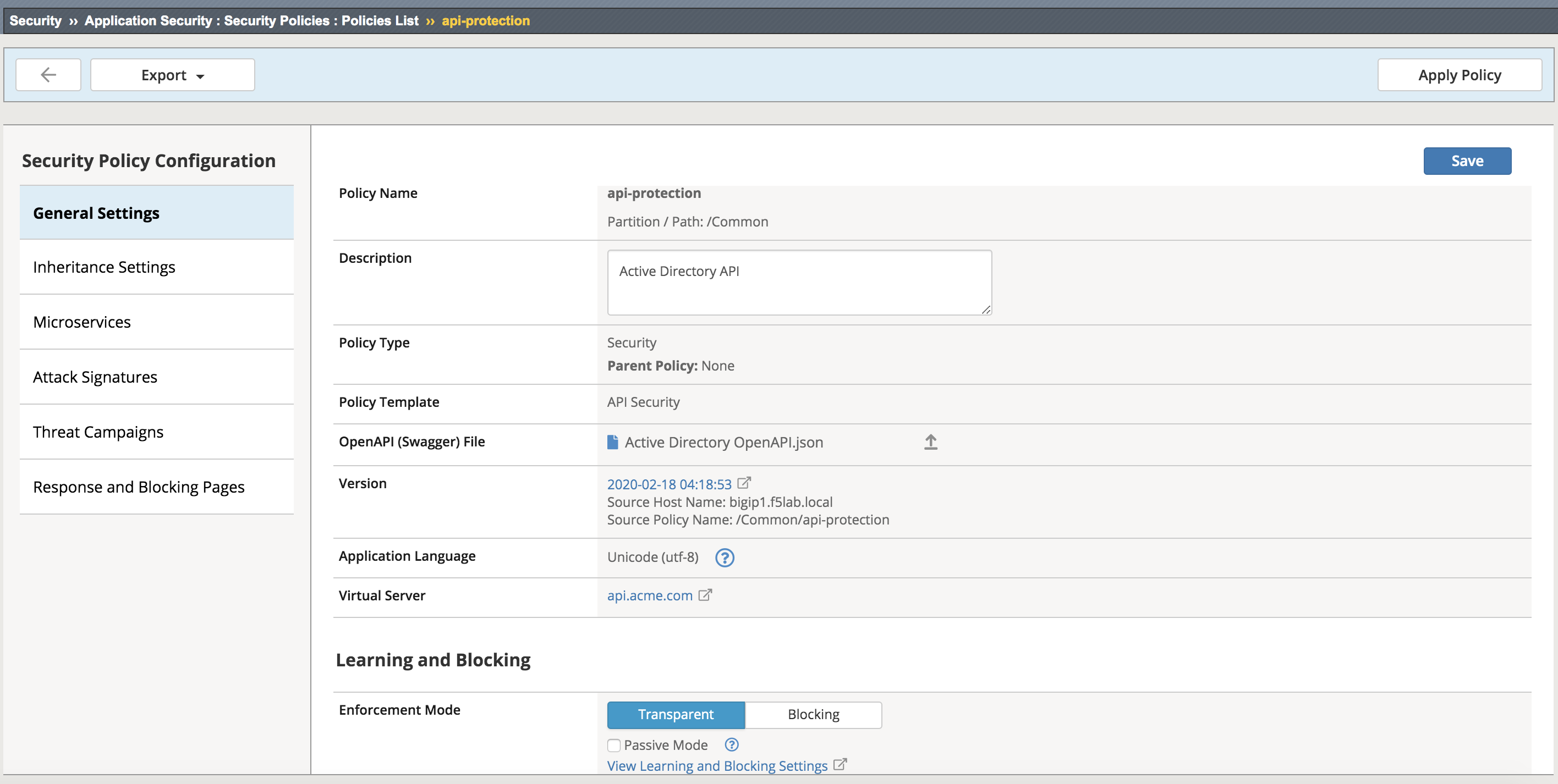Open Active Directory OpenAPI.json file name
This screenshot has width=1558, height=784.
click(x=724, y=443)
